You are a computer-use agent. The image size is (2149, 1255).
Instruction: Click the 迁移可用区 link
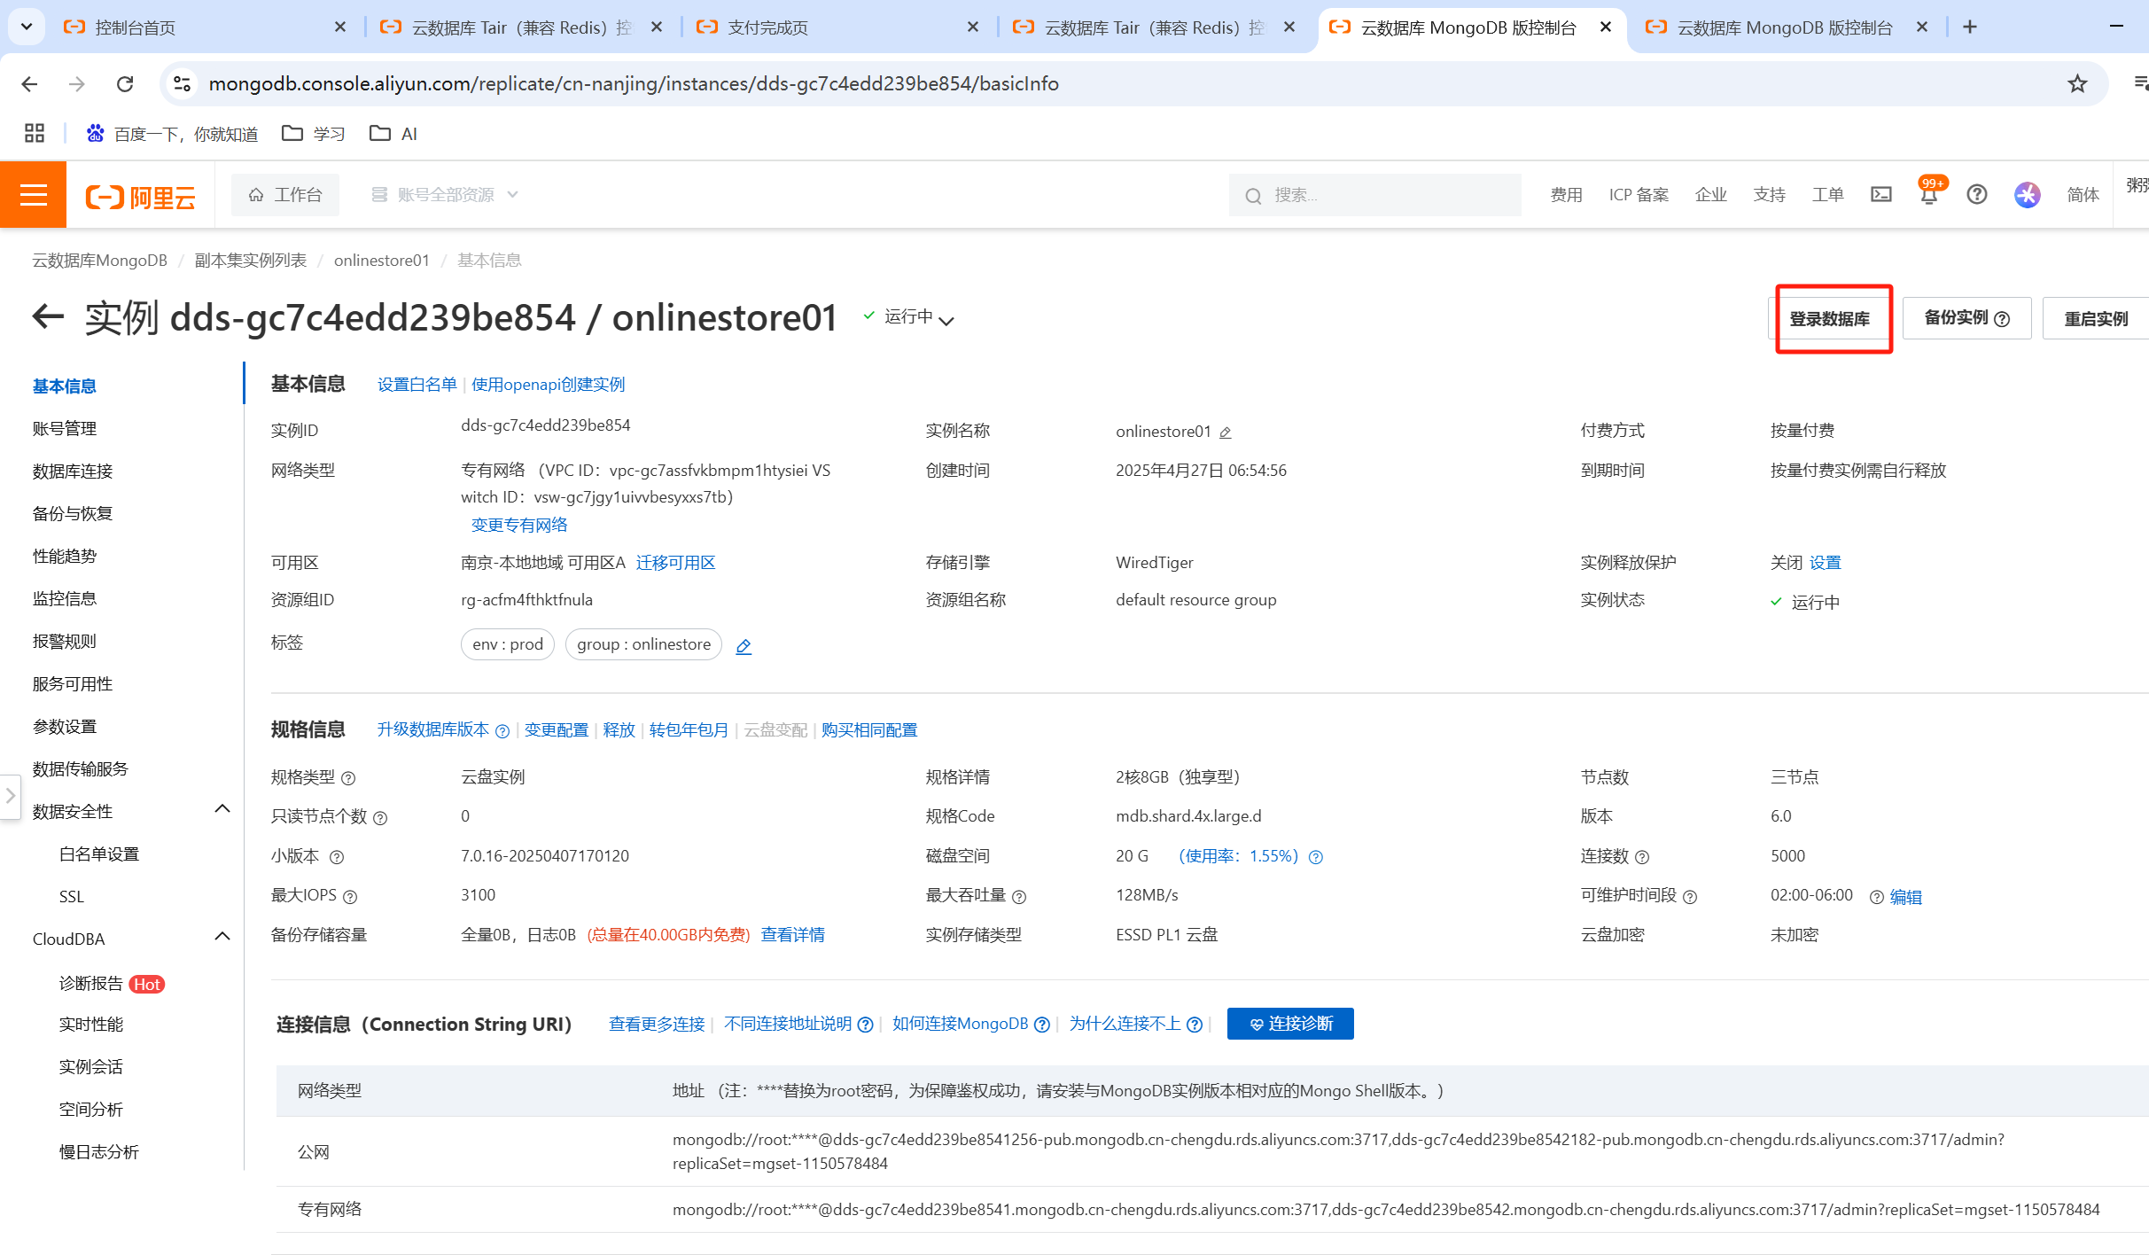676,563
